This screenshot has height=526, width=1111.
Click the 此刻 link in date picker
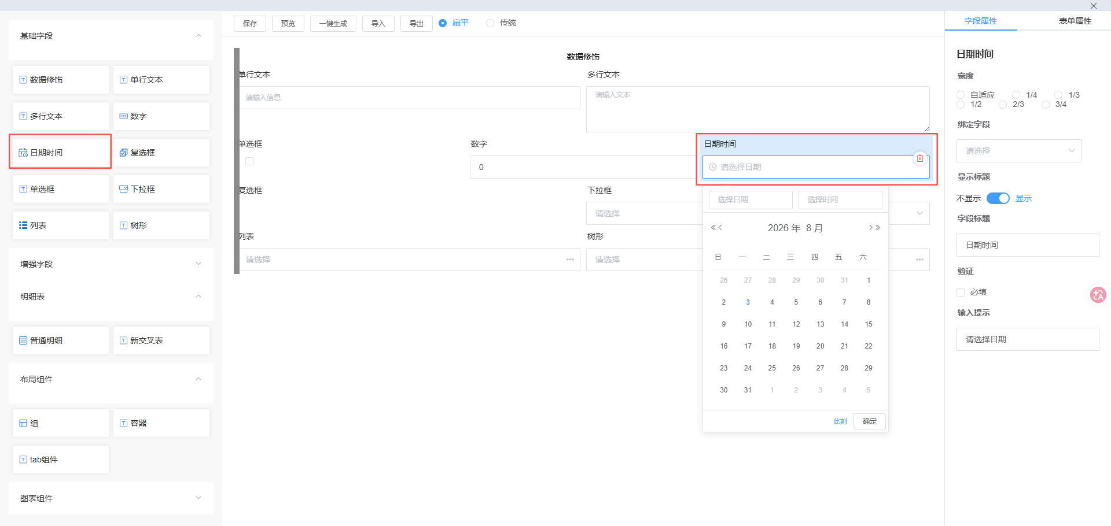pyautogui.click(x=840, y=421)
